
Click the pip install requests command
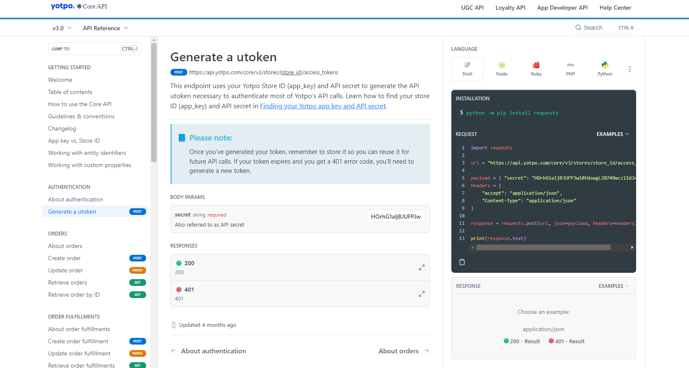(x=512, y=113)
